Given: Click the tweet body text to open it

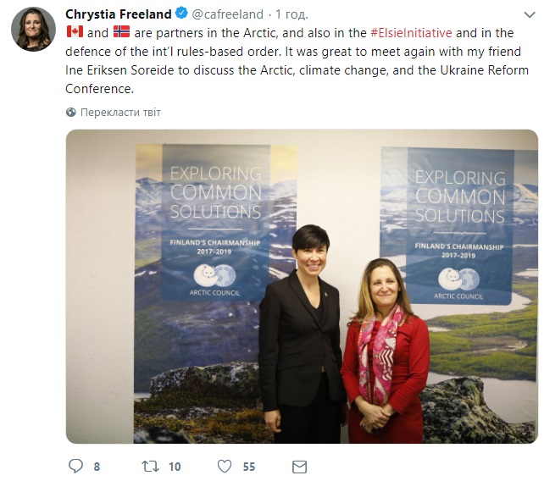Looking at the screenshot, I should [297, 61].
